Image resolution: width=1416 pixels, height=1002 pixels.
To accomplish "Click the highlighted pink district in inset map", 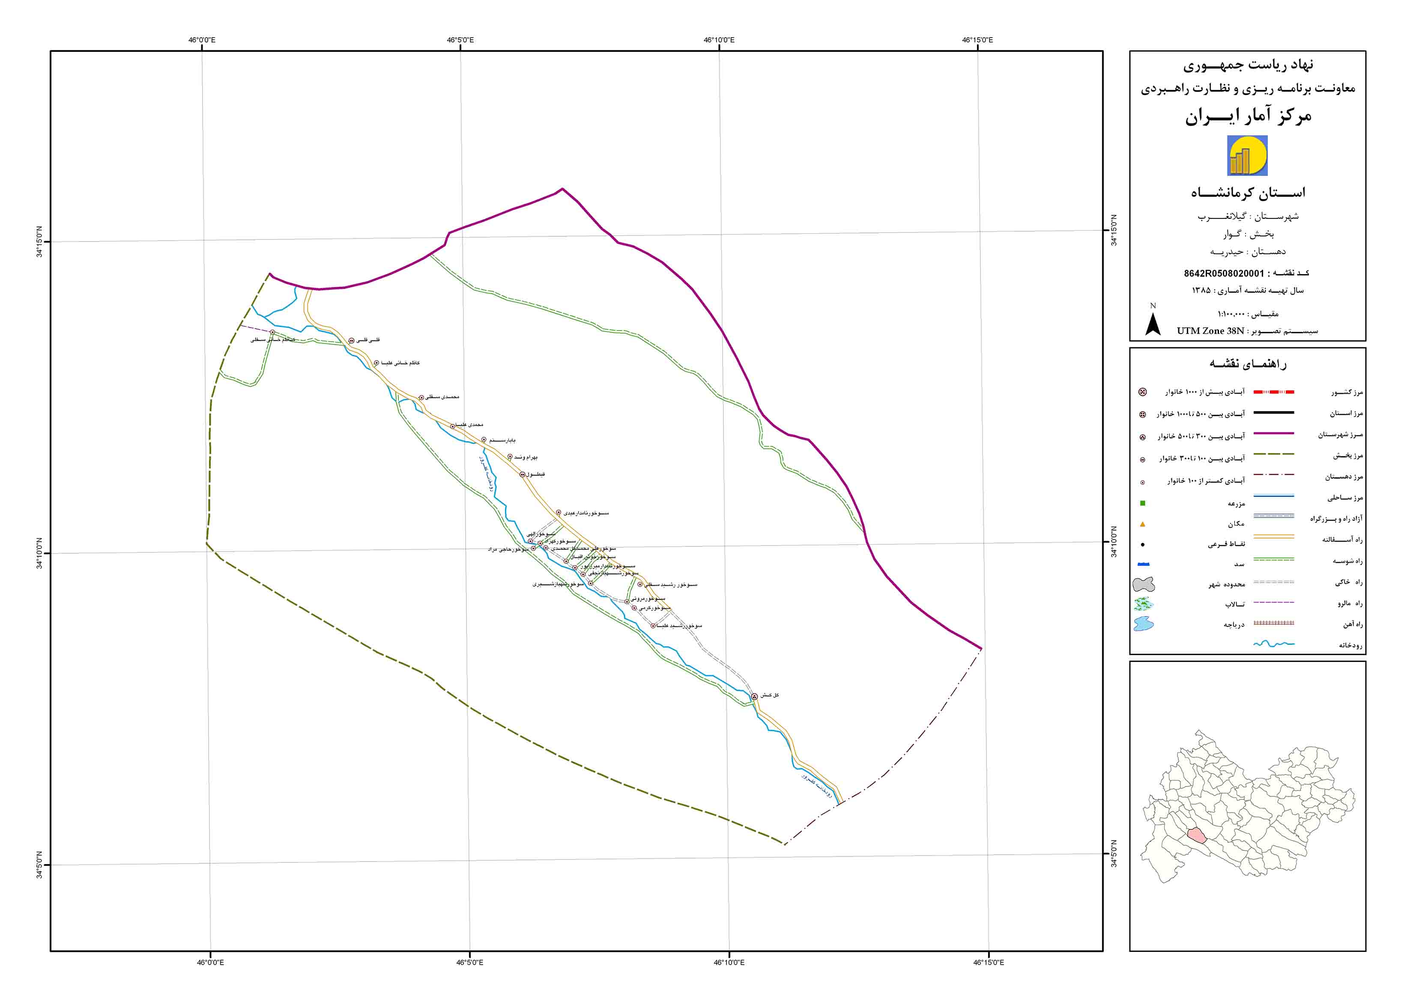I will [x=1196, y=835].
